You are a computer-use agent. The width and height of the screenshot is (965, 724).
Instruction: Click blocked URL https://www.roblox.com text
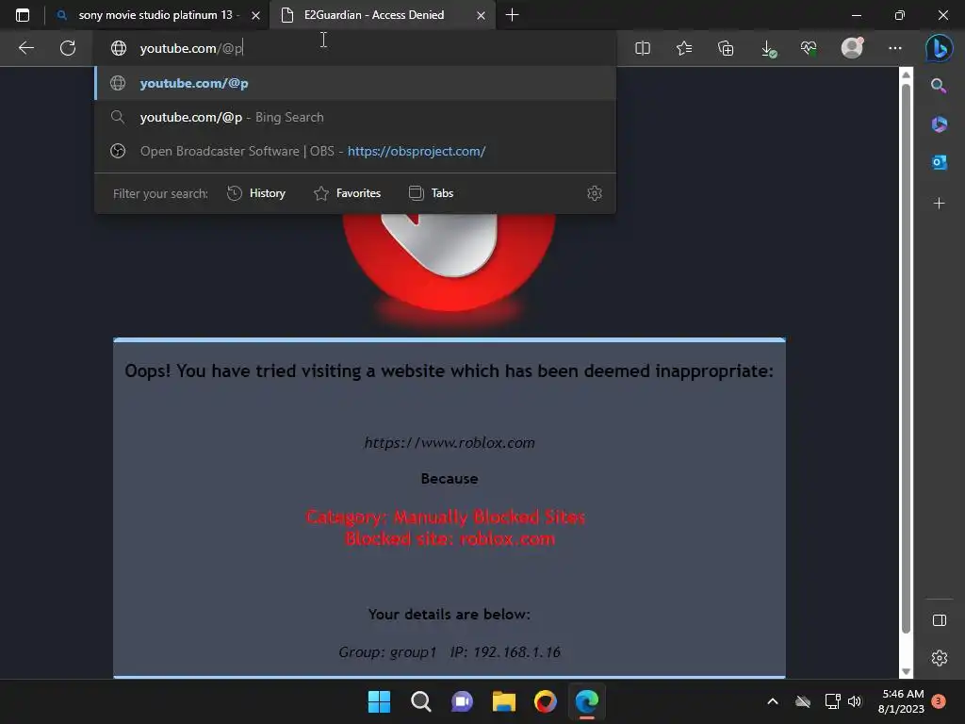pyautogui.click(x=450, y=443)
